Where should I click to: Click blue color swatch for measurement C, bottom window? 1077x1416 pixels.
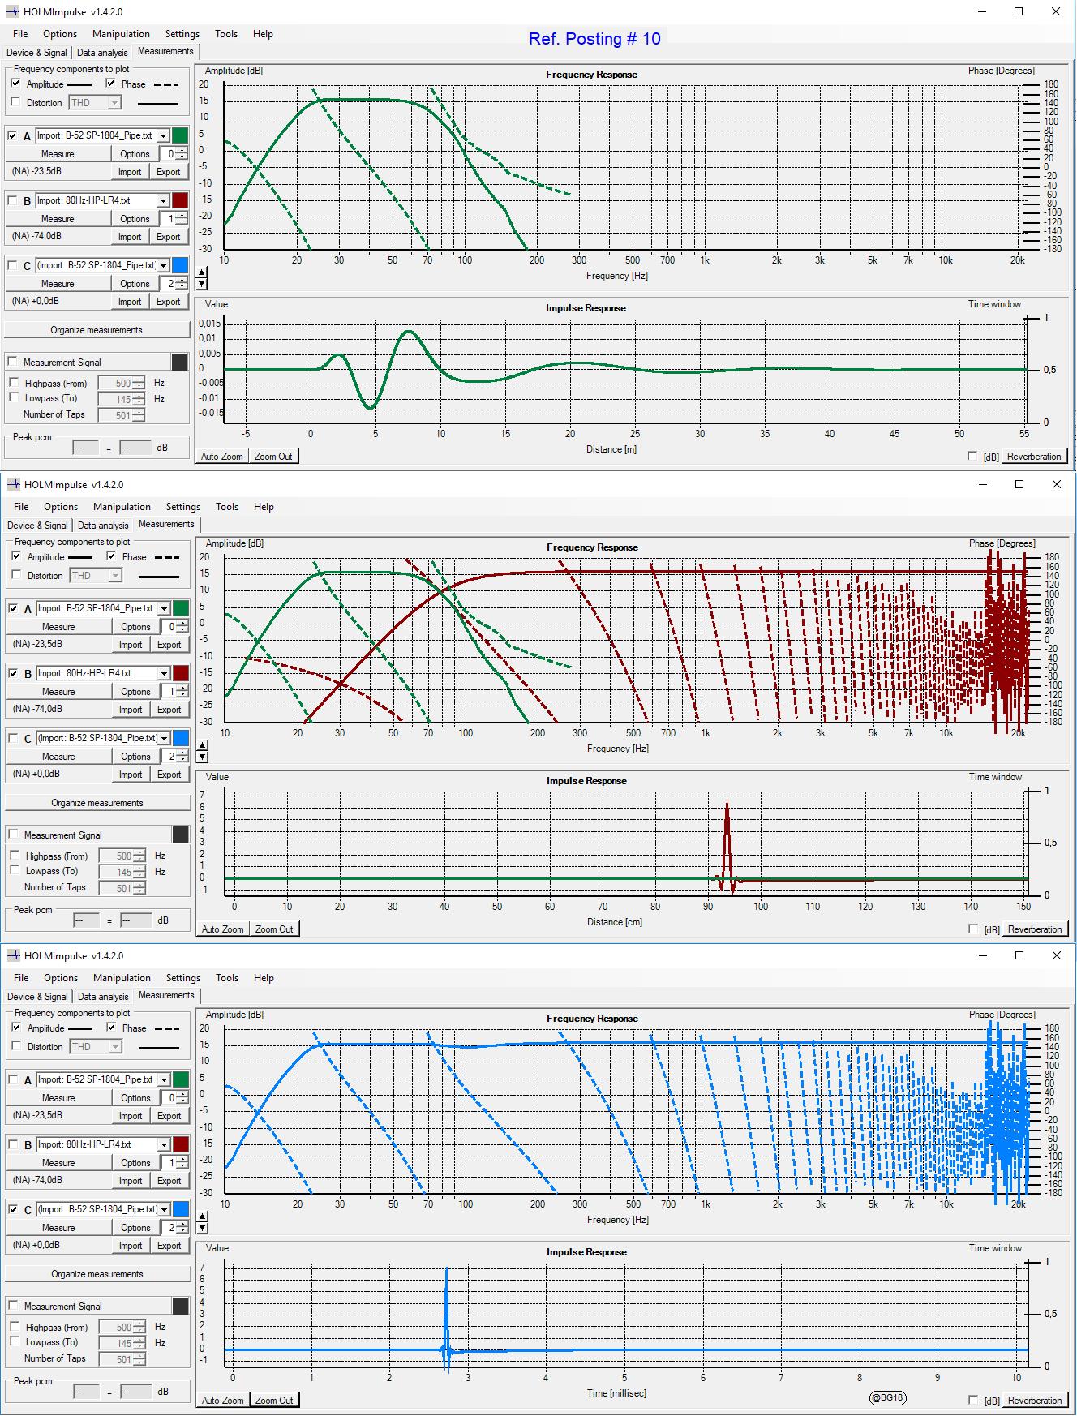point(181,1209)
